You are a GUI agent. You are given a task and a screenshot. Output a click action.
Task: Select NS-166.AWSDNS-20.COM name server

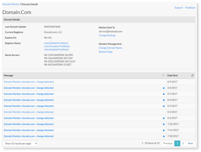tap(58, 58)
